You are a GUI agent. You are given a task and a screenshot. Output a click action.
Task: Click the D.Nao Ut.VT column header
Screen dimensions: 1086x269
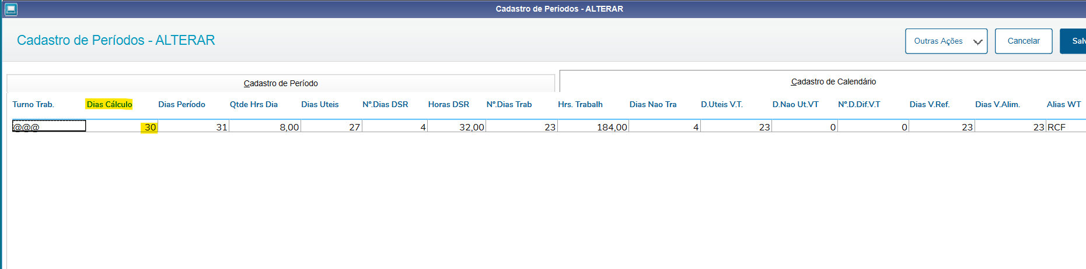[795, 104]
